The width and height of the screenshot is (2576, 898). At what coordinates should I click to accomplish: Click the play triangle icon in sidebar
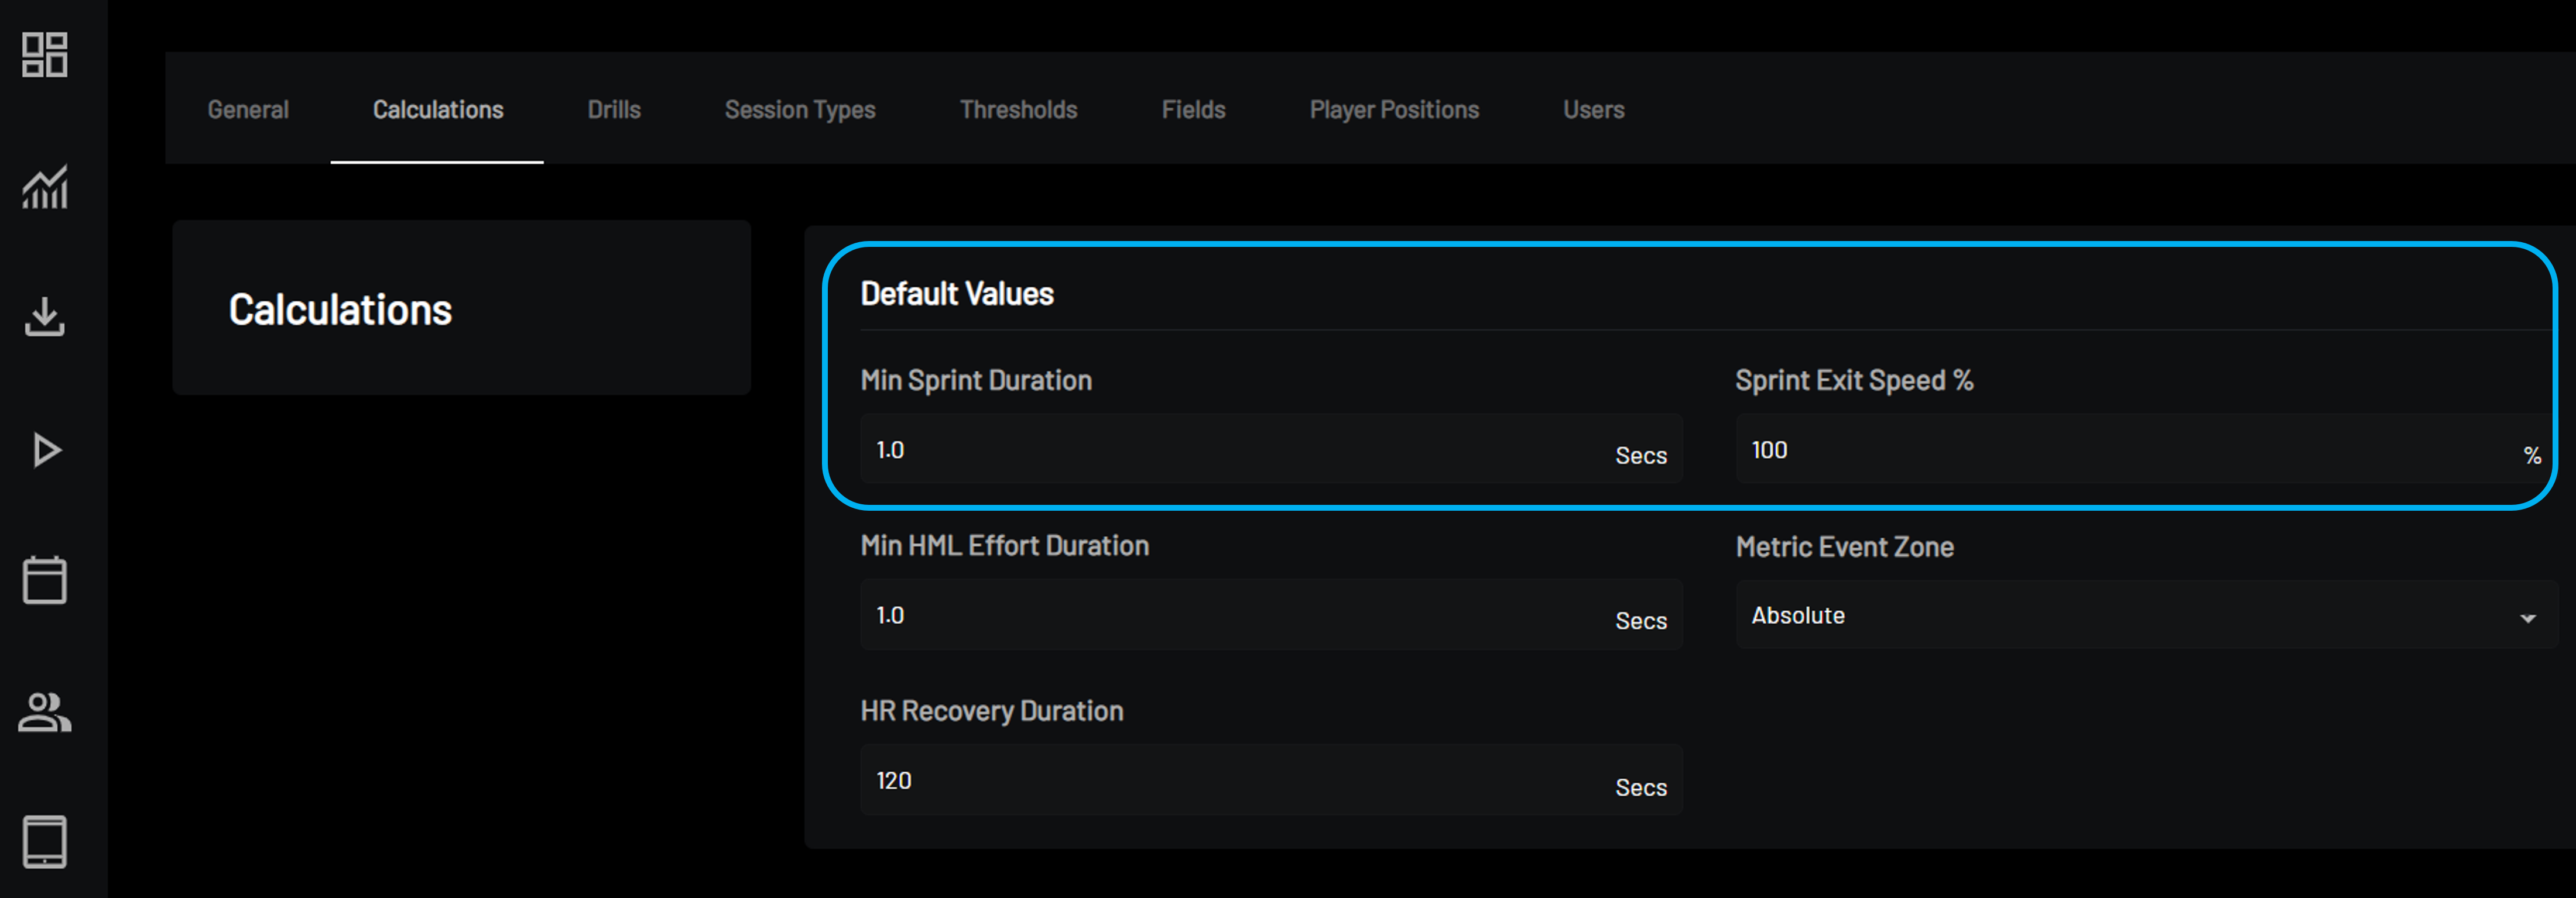pyautogui.click(x=46, y=450)
